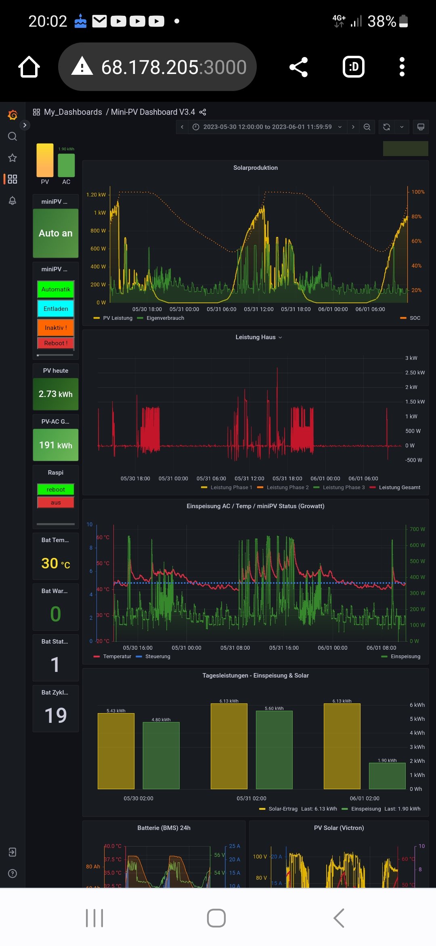
Task: Open the alerting bell icon
Action: click(x=13, y=201)
